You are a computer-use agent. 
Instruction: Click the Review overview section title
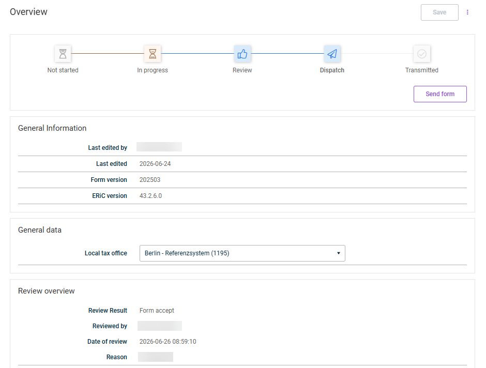[x=46, y=291]
